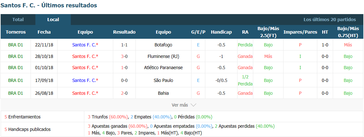The image size is (364, 137).
Task: Click the Resultado column header
Action: point(124,32)
